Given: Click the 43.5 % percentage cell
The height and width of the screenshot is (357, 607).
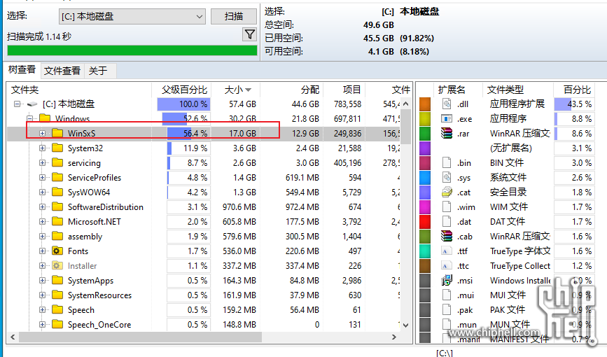Looking at the screenshot, I should tap(575, 104).
